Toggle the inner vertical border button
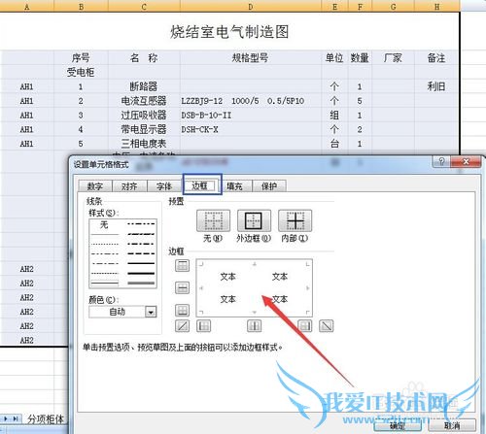The image size is (486, 434). click(x=254, y=326)
